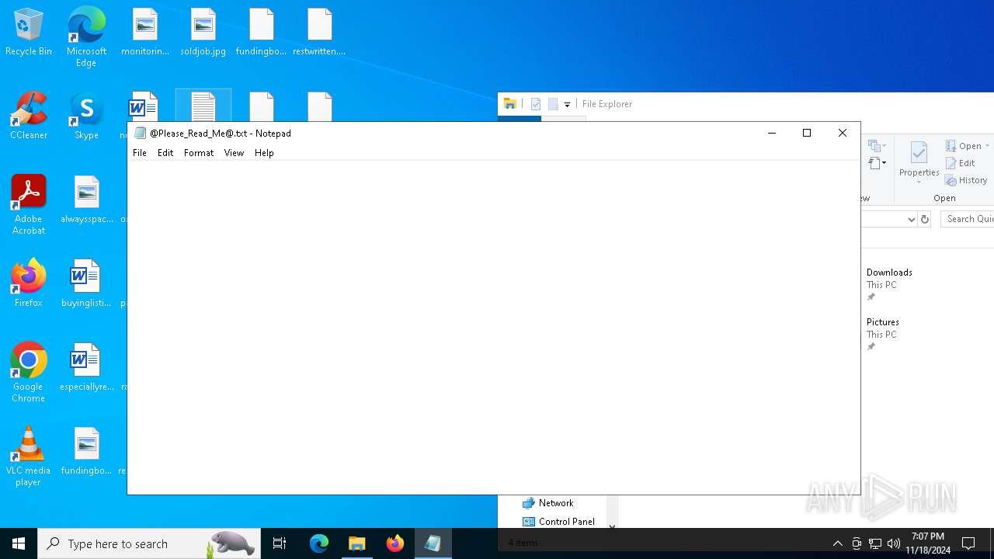
Task: Open the Notepad Help menu
Action: click(264, 153)
